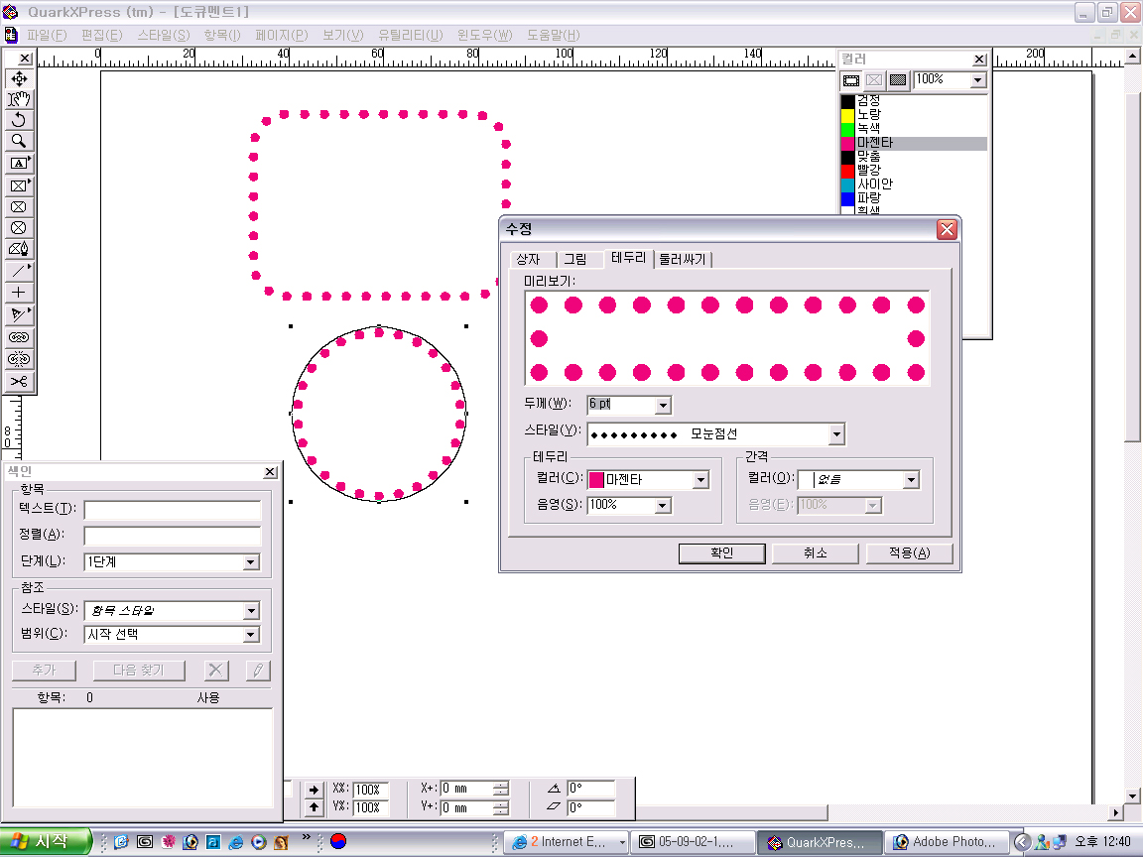Viewport: 1143px width, 857px height.
Task: Activate the Scissors tool
Action: tap(19, 382)
